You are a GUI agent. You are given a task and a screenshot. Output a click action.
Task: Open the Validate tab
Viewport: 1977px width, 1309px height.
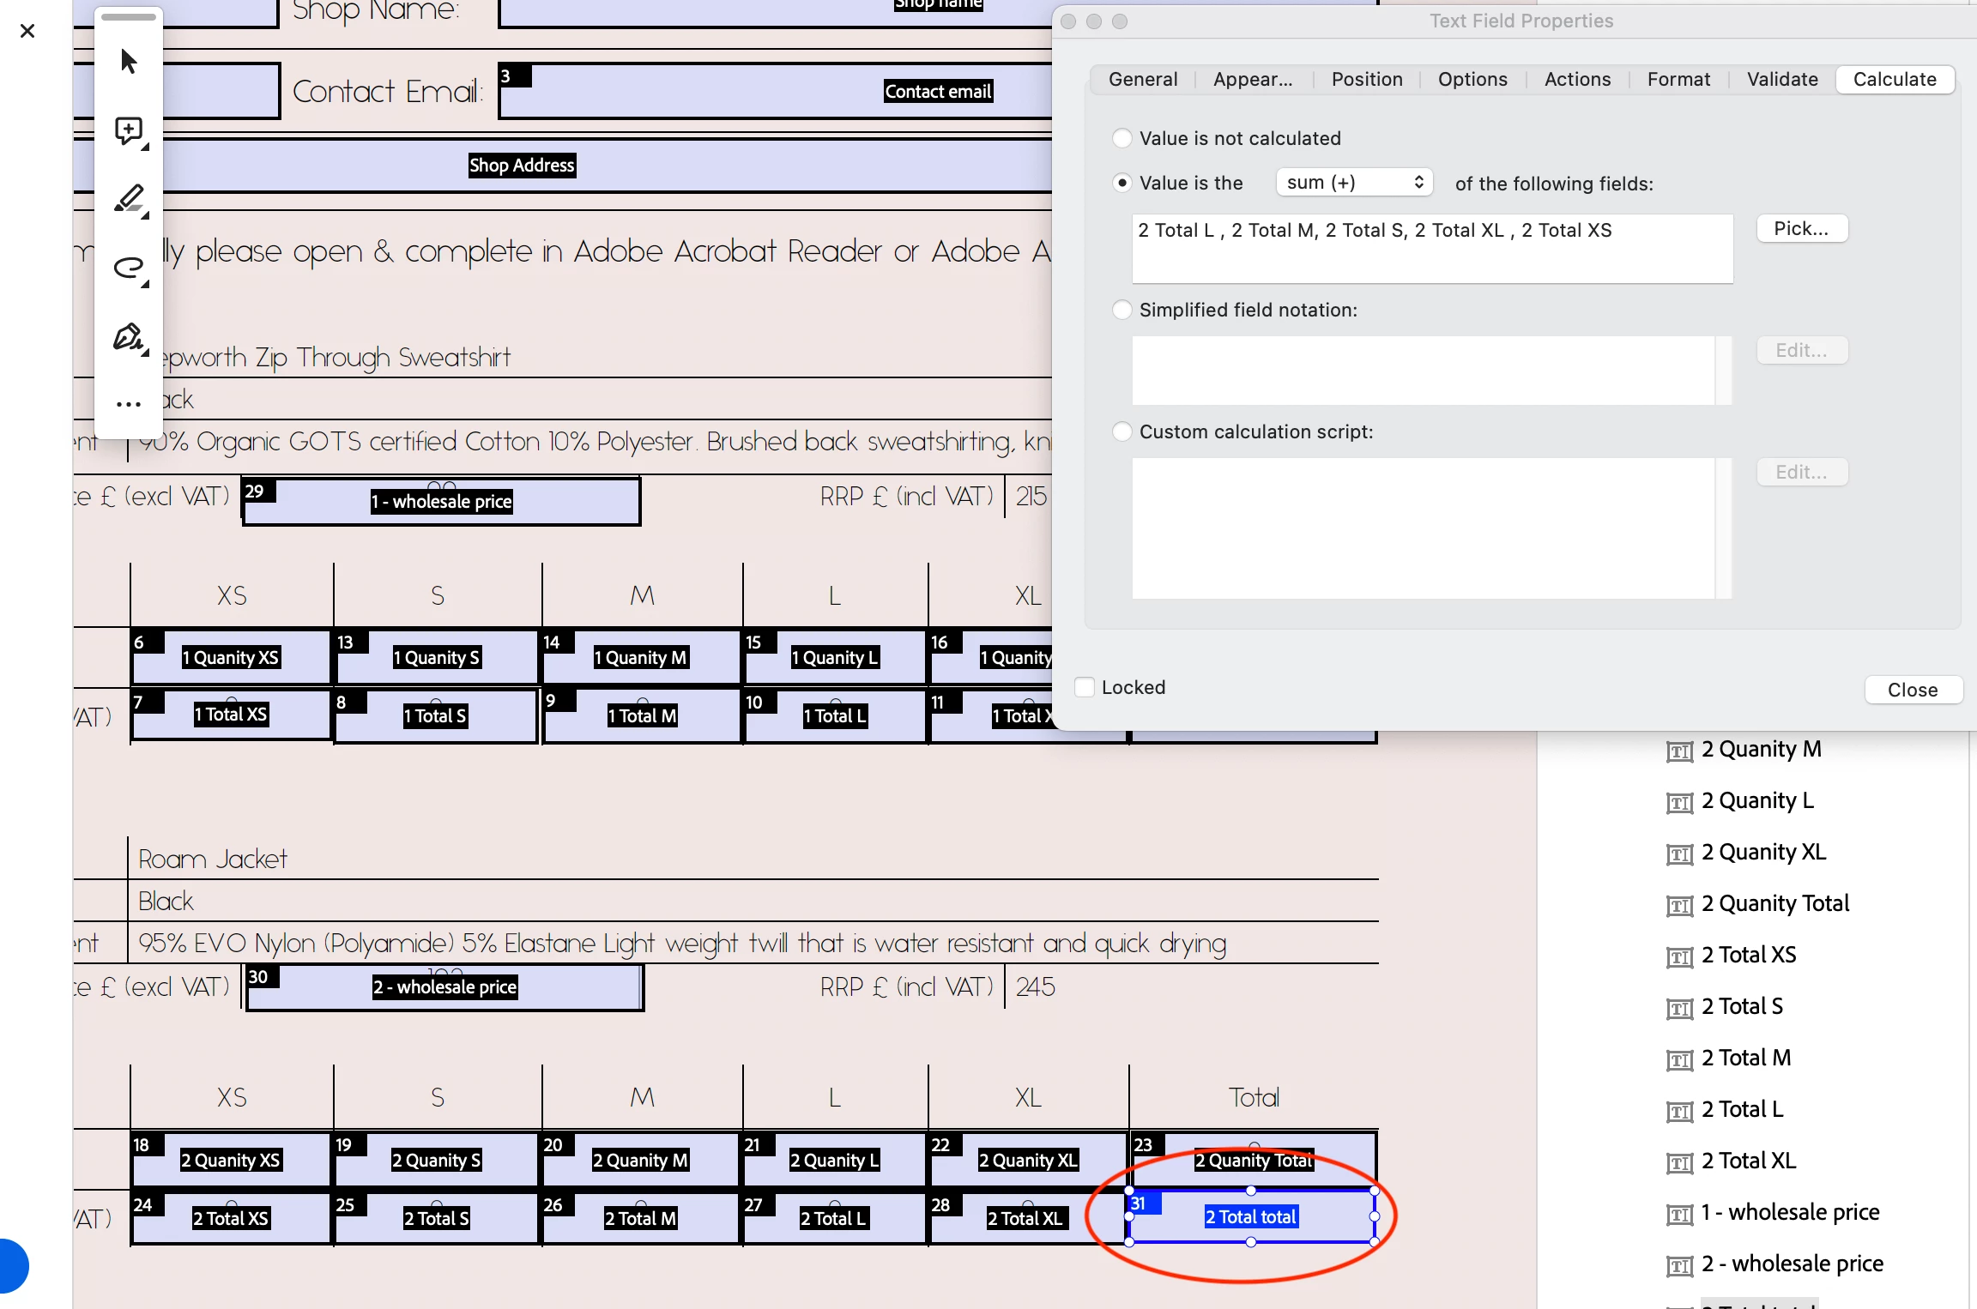pos(1782,80)
